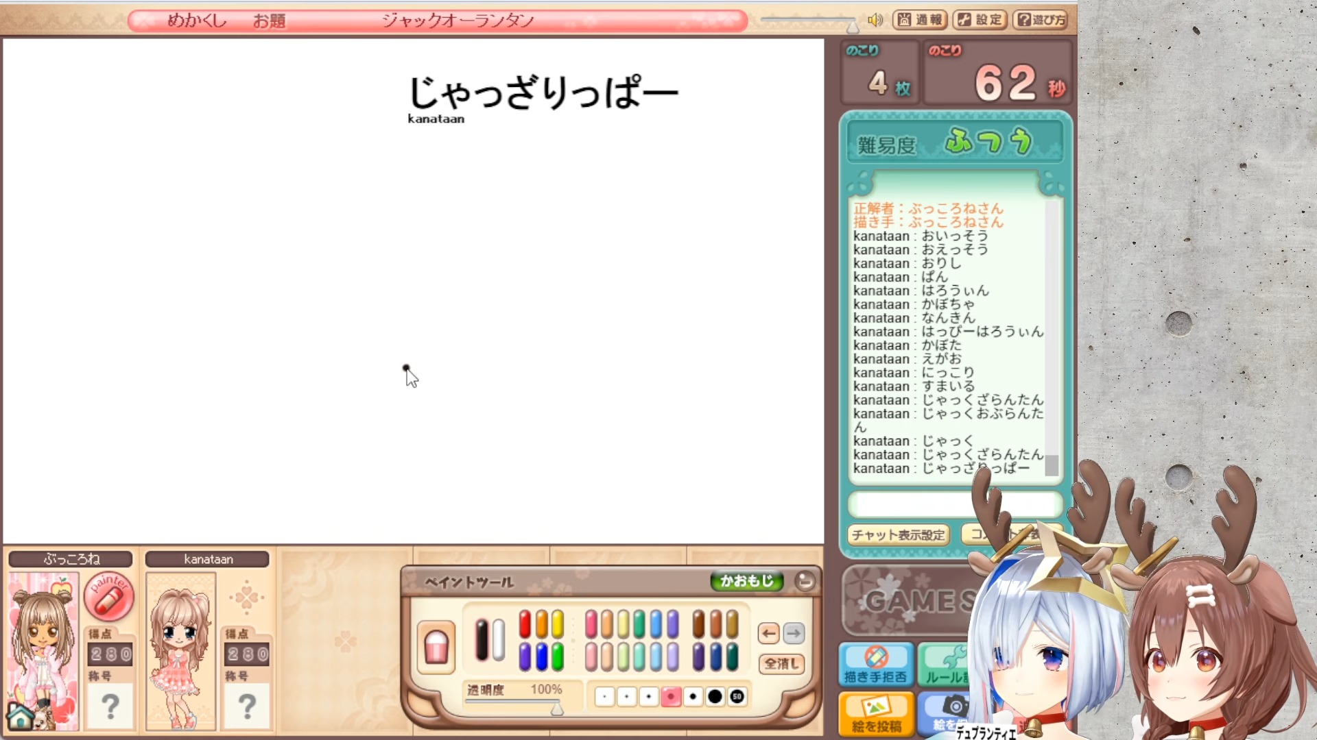The width and height of the screenshot is (1317, 740).
Task: Adjust the 透明度 opacity slider handle
Action: pyautogui.click(x=557, y=708)
